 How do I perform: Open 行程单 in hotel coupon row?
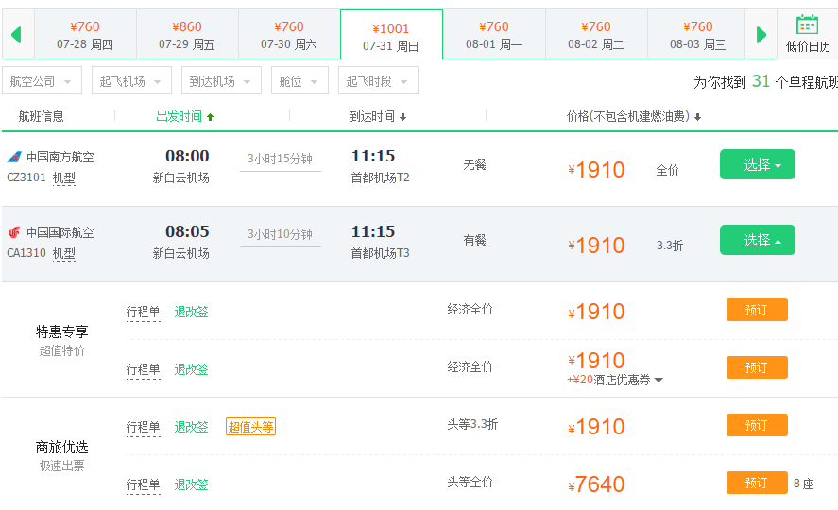click(144, 369)
